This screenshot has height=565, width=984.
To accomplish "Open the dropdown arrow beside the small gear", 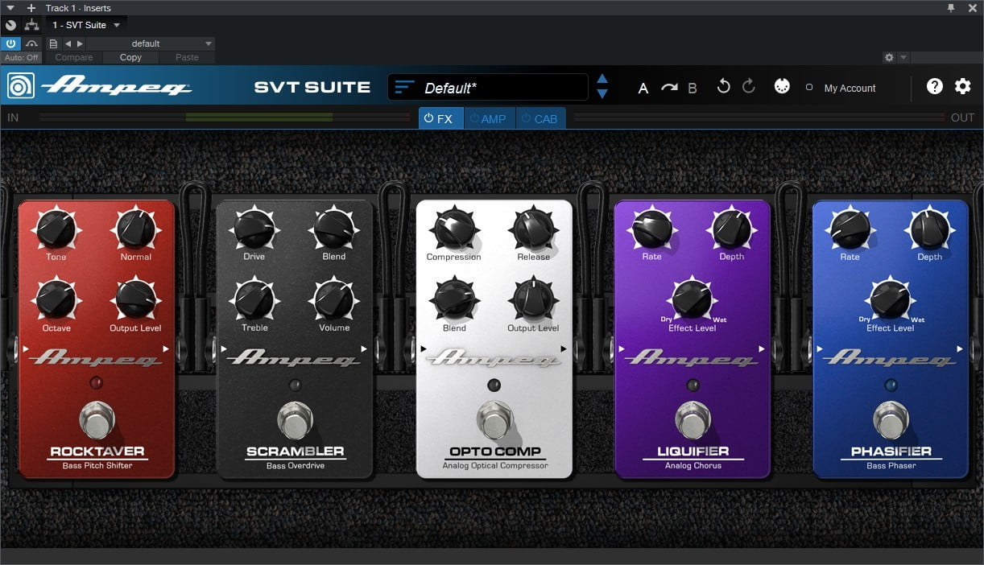I will point(903,58).
